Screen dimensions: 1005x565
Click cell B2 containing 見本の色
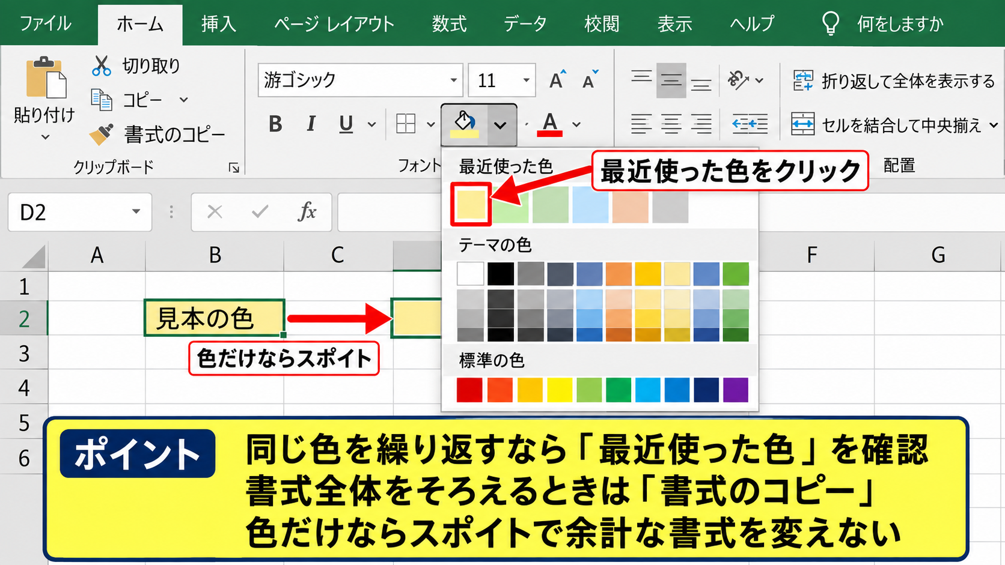tap(215, 318)
